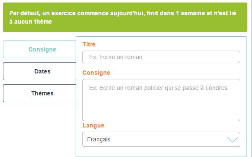
Task: Open the Thèmes tab
Action: (40, 93)
